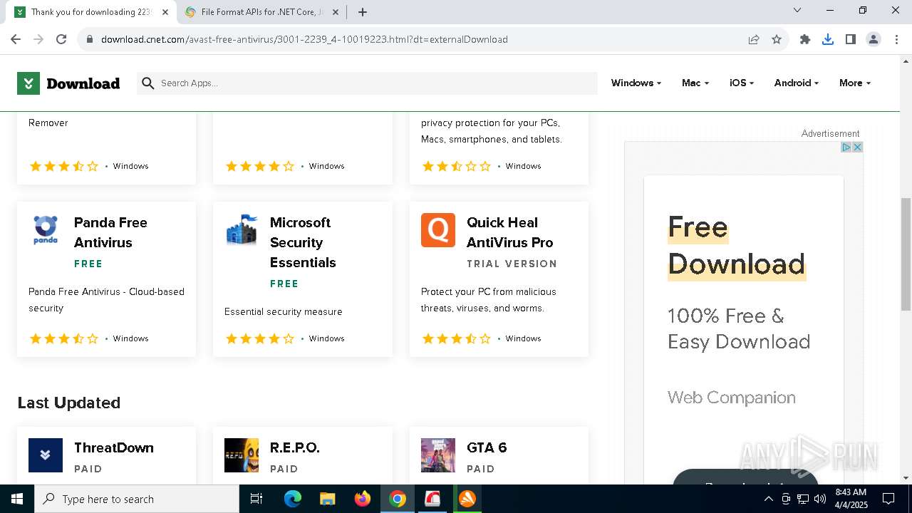Viewport: 912px width, 513px height.
Task: Open Chrome side panel icon
Action: tap(851, 39)
